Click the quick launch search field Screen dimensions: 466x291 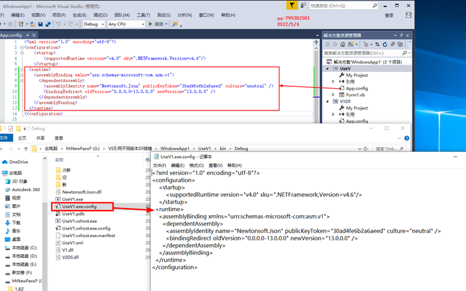coord(343,6)
